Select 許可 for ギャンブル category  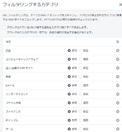click(x=69, y=120)
